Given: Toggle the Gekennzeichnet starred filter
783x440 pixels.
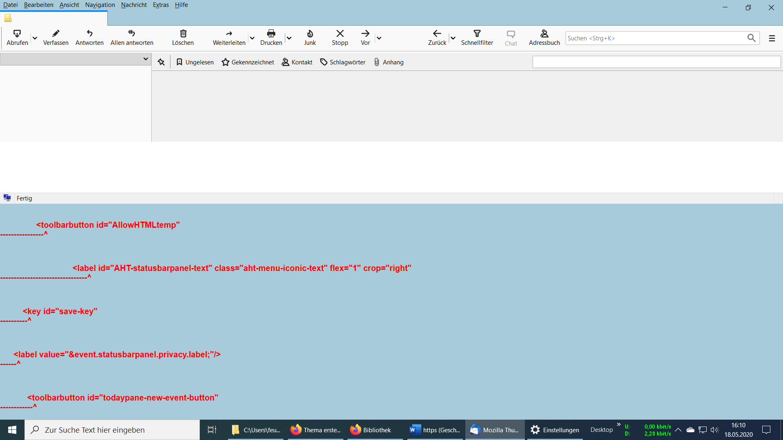Looking at the screenshot, I should (248, 62).
